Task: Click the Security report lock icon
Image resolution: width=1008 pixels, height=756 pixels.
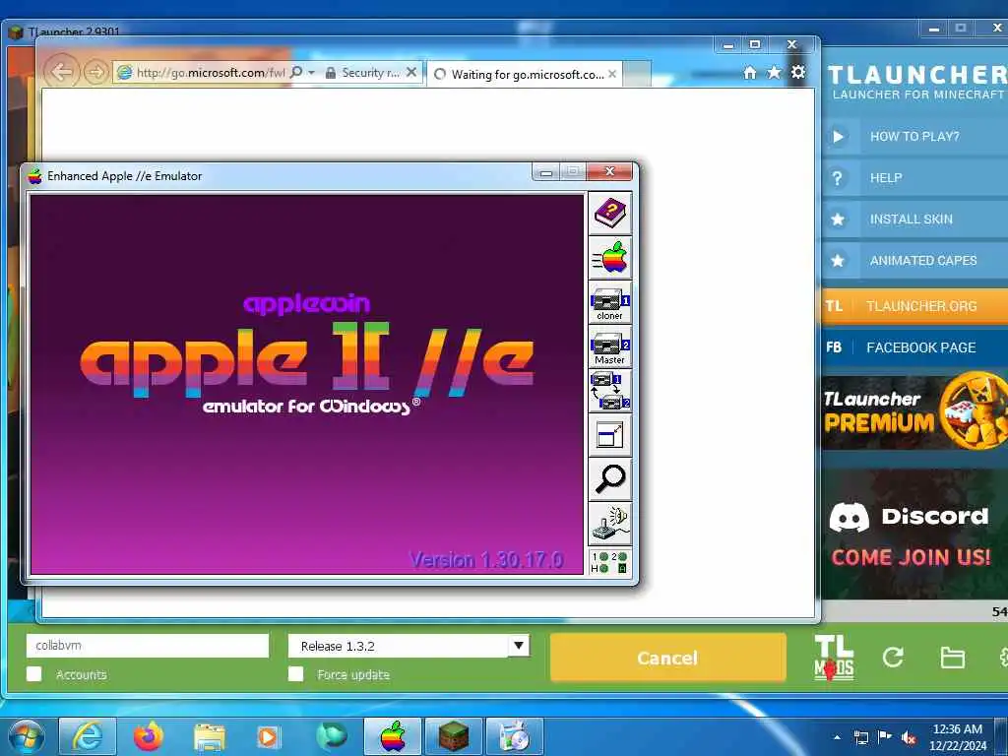Action: click(331, 73)
